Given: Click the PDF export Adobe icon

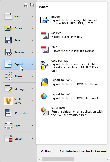Looking at the screenshot, I should 45,49.
